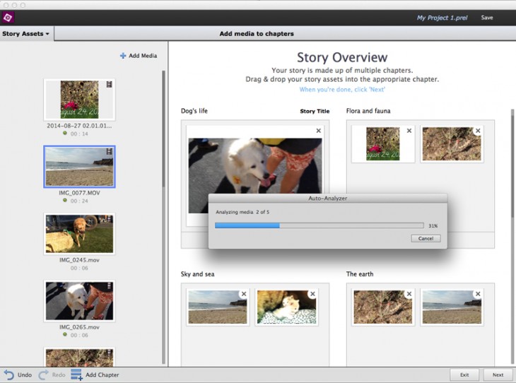The height and width of the screenshot is (383, 516).
Task: Click the Auto-Analyzer progress bar
Action: (319, 225)
